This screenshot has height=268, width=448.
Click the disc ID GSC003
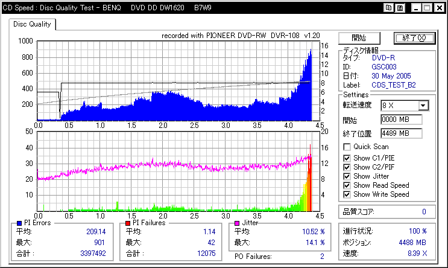click(383, 67)
